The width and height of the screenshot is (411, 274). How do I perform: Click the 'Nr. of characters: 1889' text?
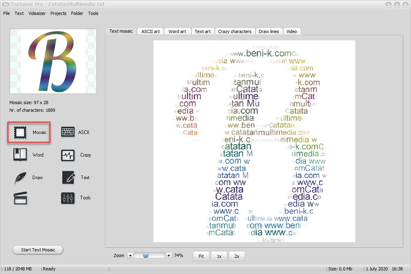pos(32,110)
